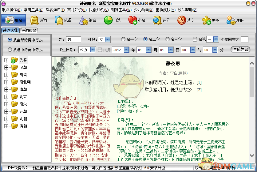
Task: Open the 更多 star tool
Action: coord(211,20)
